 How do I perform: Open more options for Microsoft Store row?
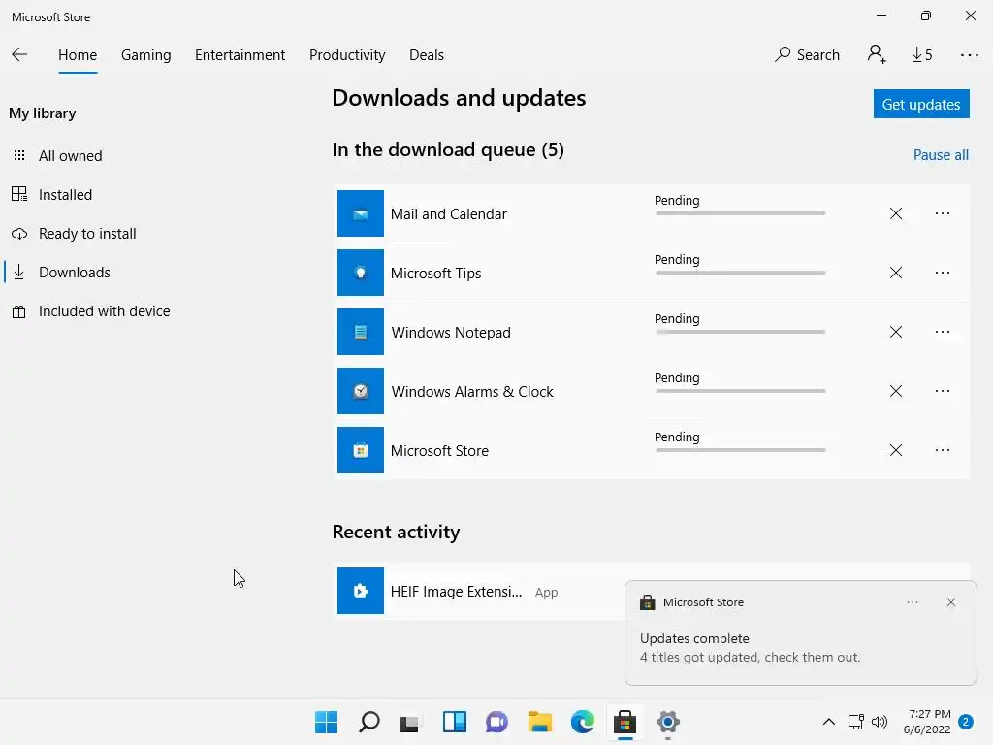943,450
